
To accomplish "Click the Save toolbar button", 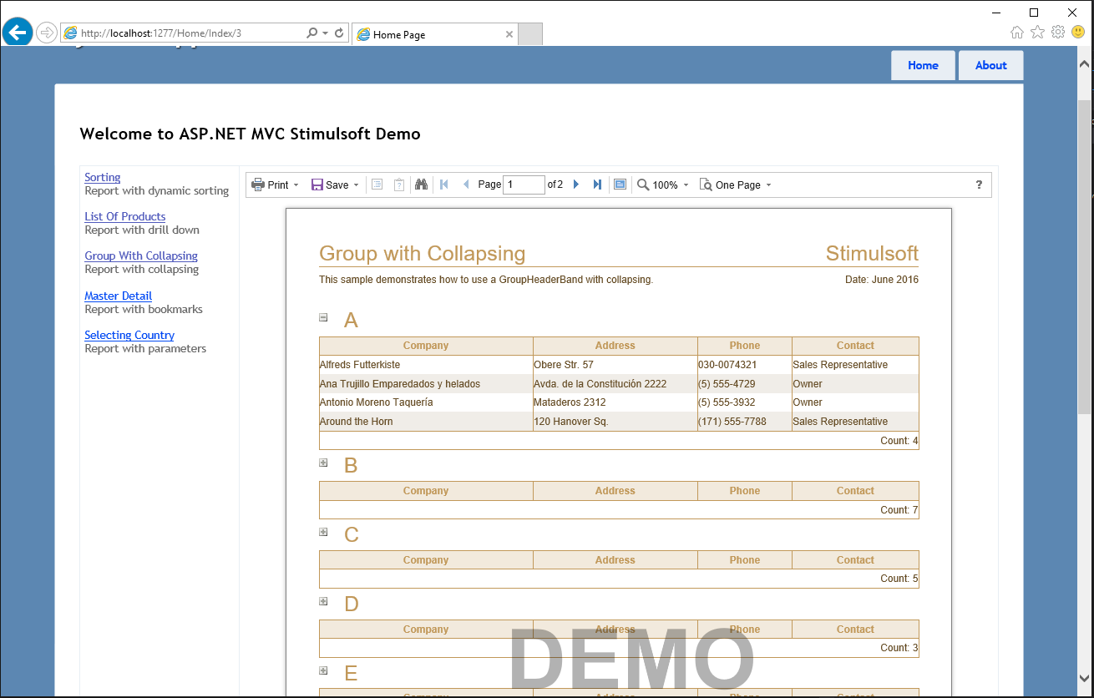I will (x=335, y=185).
